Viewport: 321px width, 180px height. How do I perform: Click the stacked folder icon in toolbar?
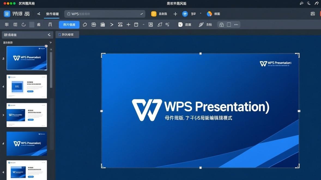(x=94, y=24)
